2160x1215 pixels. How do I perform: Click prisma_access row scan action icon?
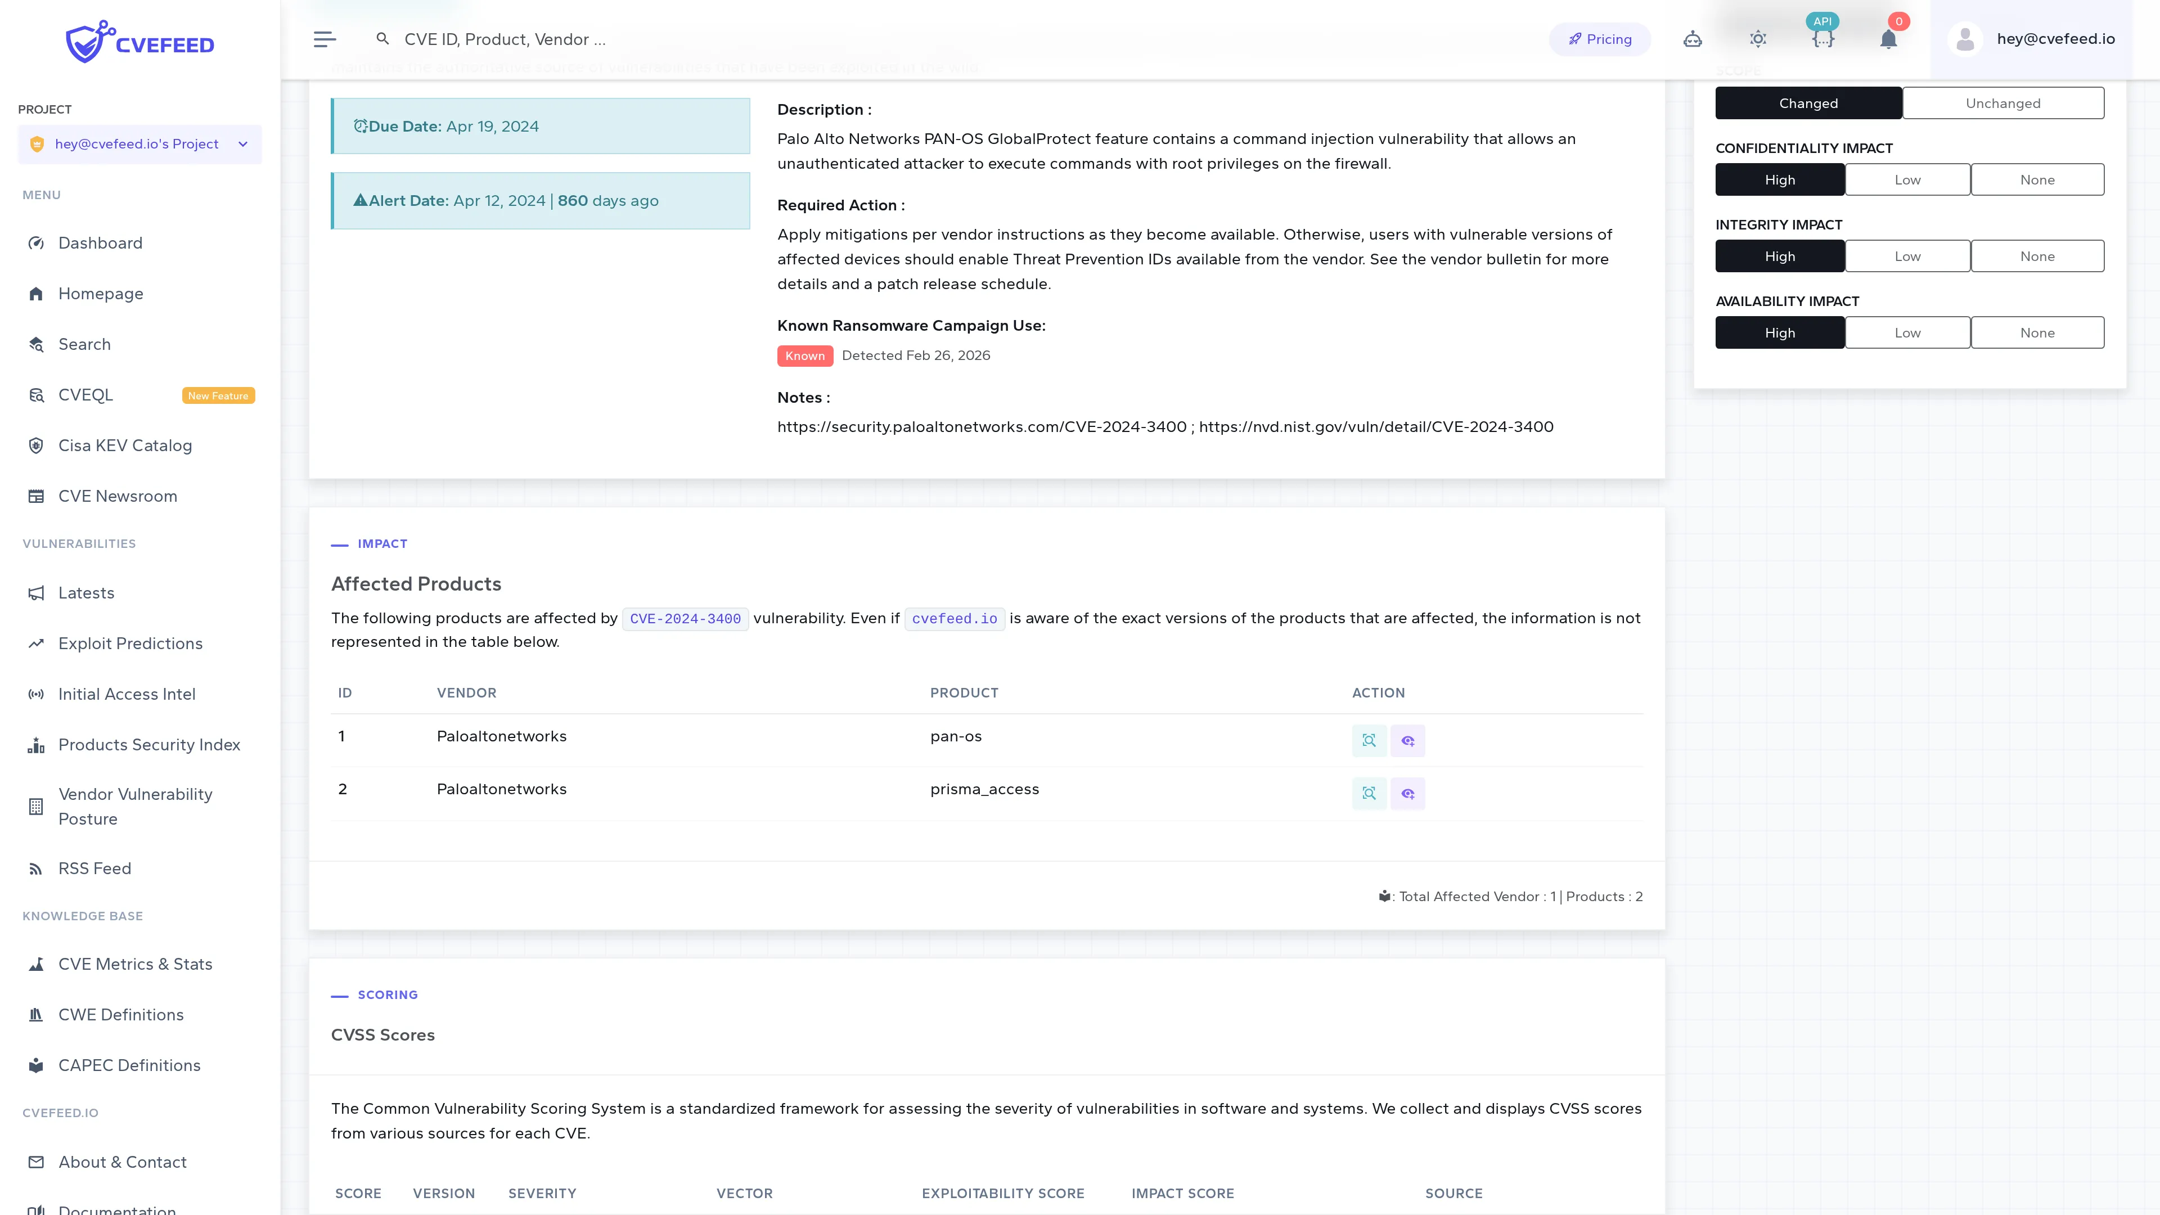[1369, 793]
